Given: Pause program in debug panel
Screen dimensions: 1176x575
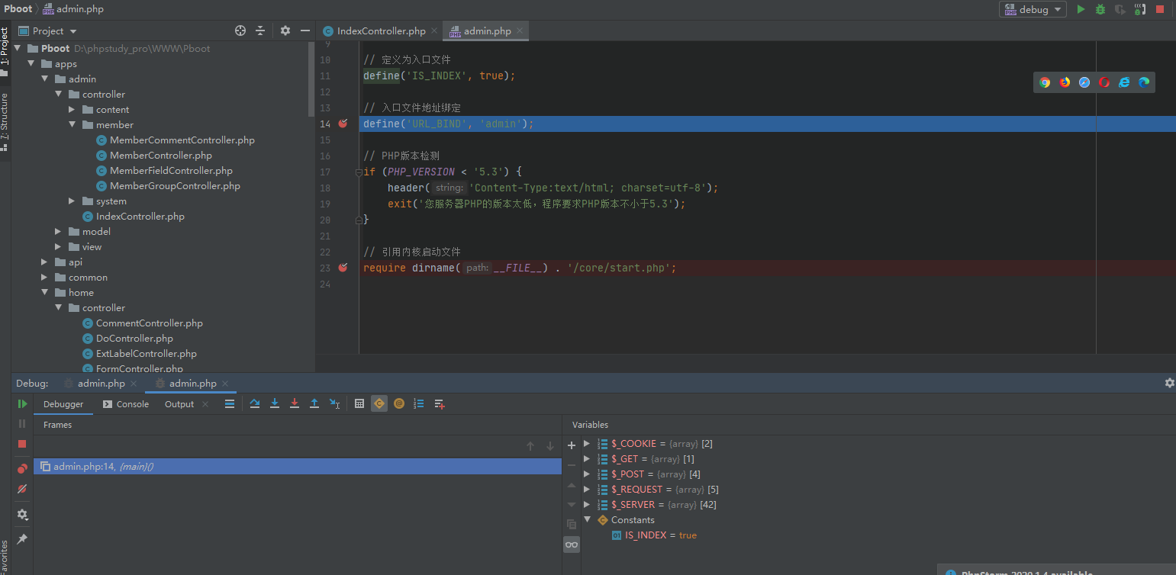Looking at the screenshot, I should point(22,423).
